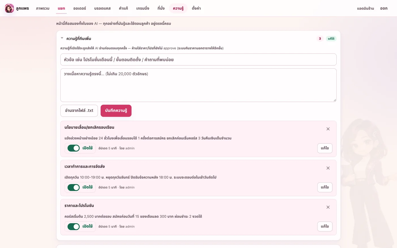The height and width of the screenshot is (248, 397).
Task: Click the แก้ได้ status badge
Action: tap(331, 39)
